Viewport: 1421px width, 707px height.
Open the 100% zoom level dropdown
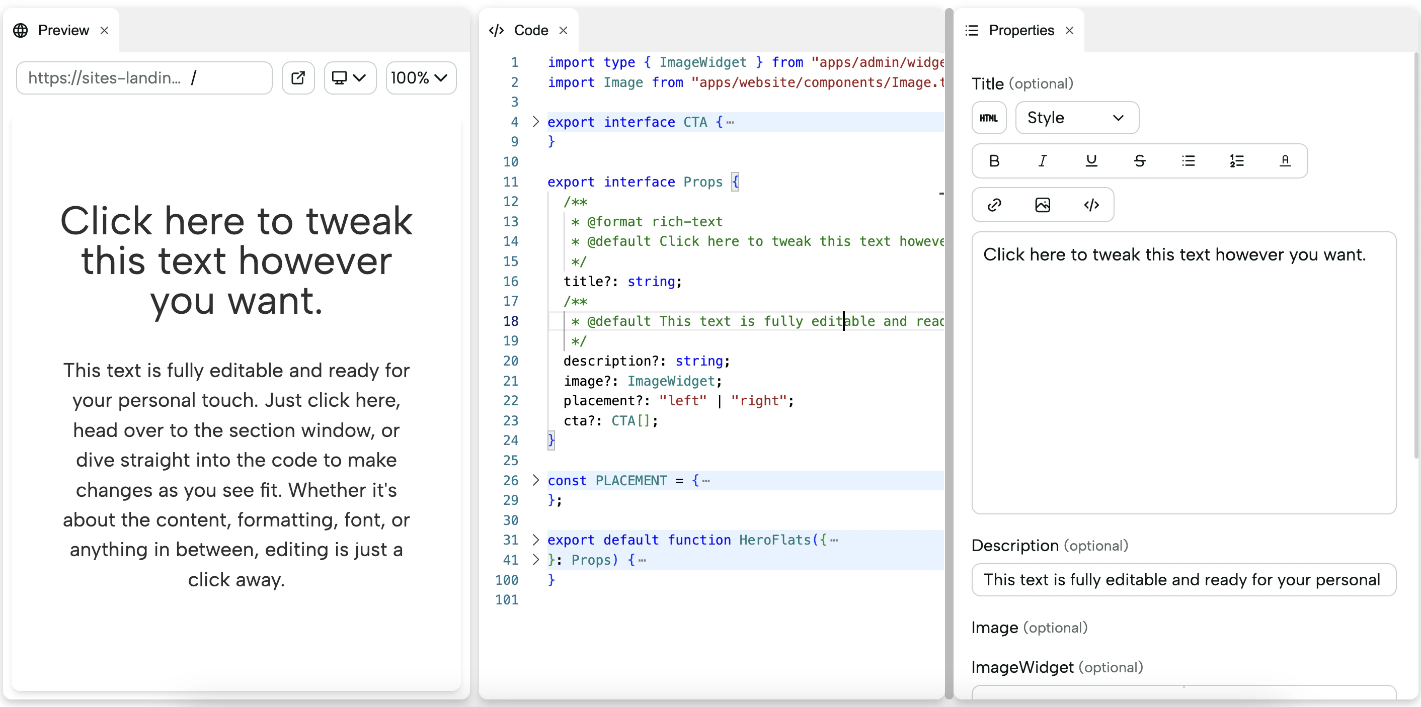(420, 78)
